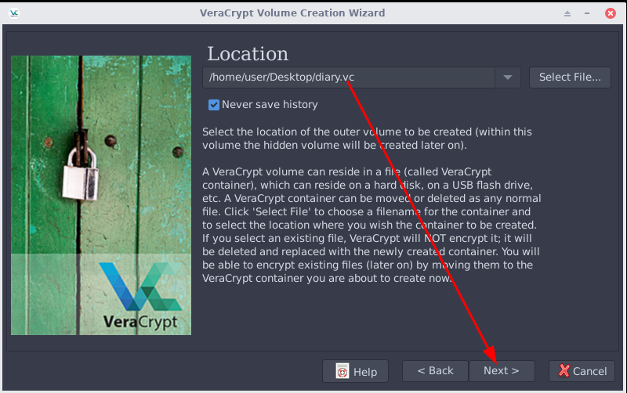Click the Location heading text

pos(248,54)
